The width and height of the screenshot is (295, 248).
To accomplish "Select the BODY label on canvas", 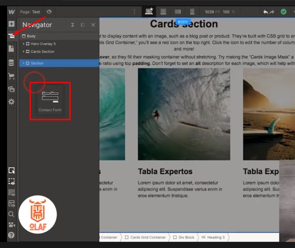I will point(183,22).
